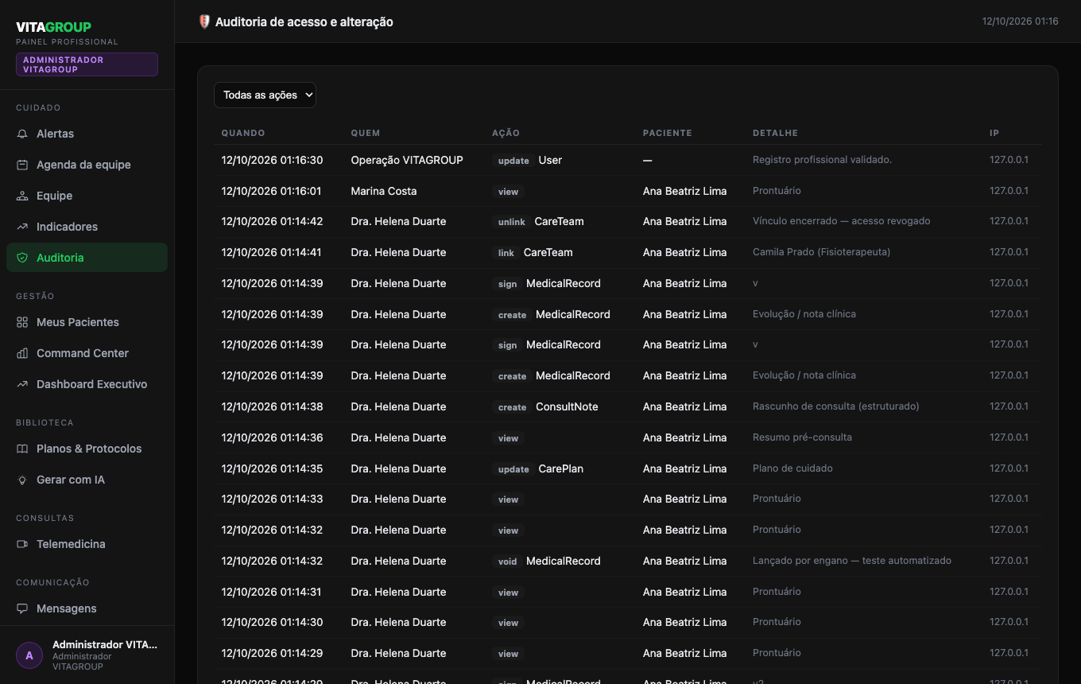
Task: Click the update tag next to CarePlan
Action: point(513,469)
